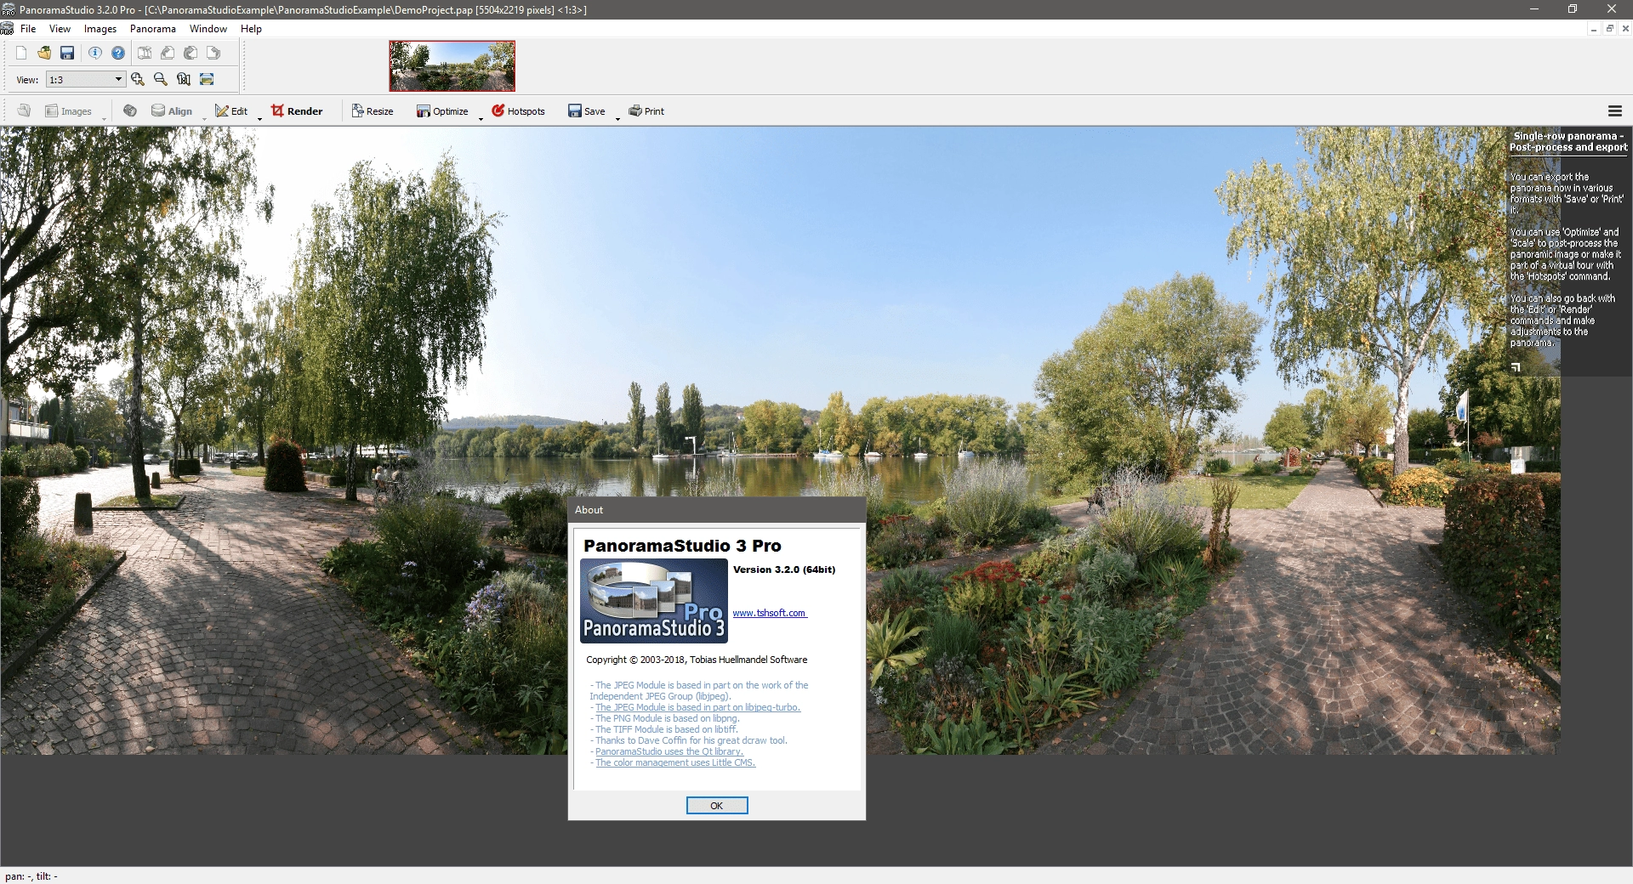Open the Little CMS credit link
This screenshot has width=1633, height=884.
[675, 762]
